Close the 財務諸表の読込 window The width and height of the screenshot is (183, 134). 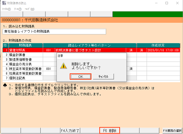pos(177,3)
